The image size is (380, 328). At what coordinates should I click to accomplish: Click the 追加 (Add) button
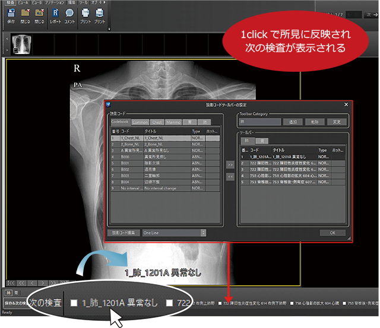(x=292, y=122)
